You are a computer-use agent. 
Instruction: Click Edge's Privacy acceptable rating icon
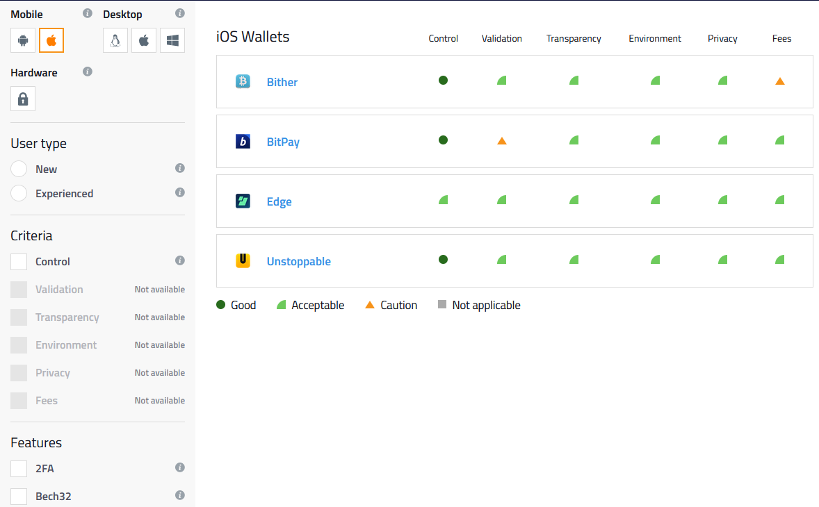pos(723,200)
